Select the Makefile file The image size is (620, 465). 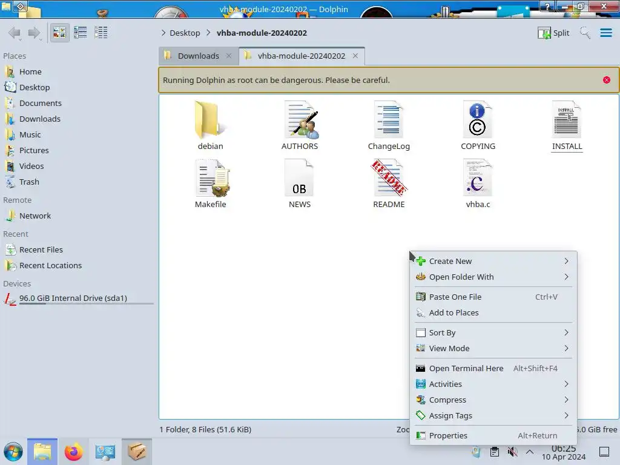[210, 183]
